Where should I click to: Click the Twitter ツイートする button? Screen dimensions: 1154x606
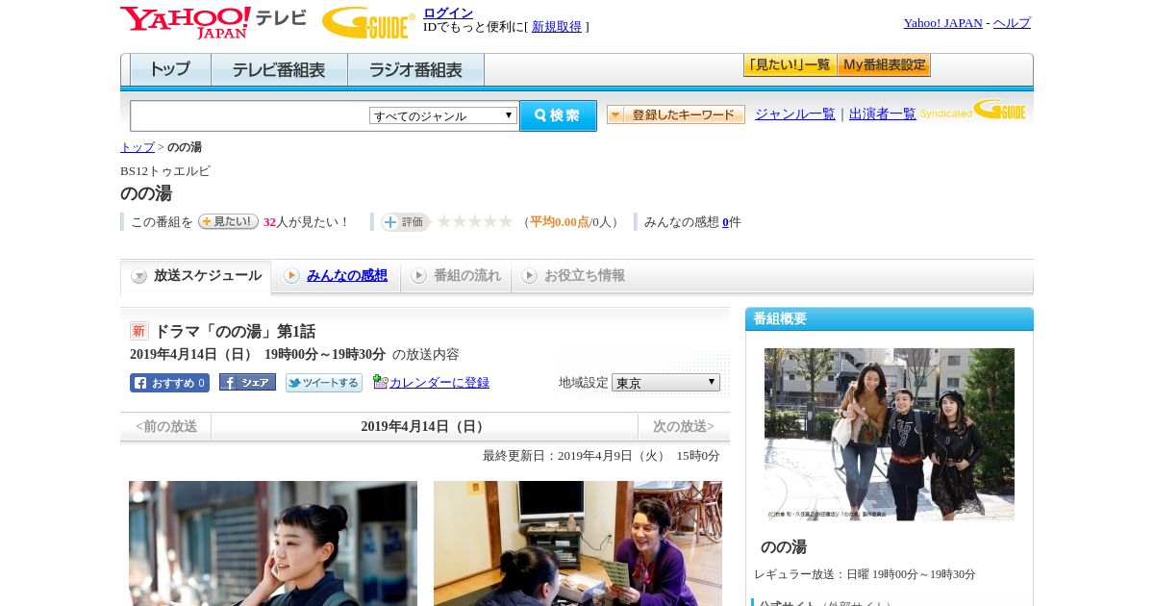pos(324,383)
